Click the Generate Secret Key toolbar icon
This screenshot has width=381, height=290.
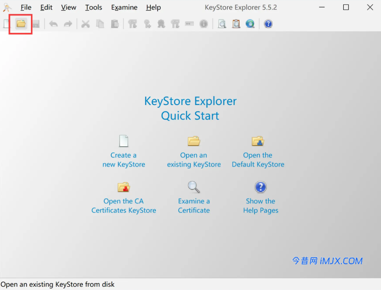[x=147, y=24]
